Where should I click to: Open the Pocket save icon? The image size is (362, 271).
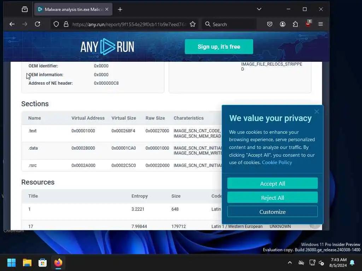pos(270,24)
